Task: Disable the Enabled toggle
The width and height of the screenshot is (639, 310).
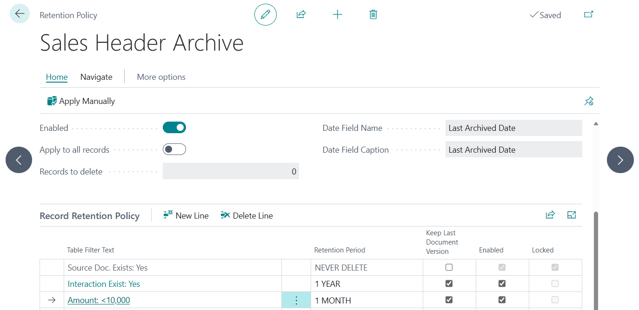Action: pyautogui.click(x=174, y=127)
